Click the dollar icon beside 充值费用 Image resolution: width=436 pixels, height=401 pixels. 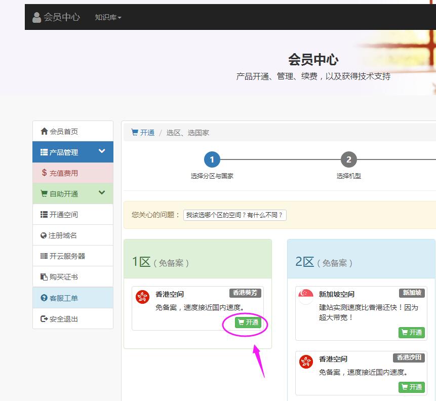click(44, 173)
